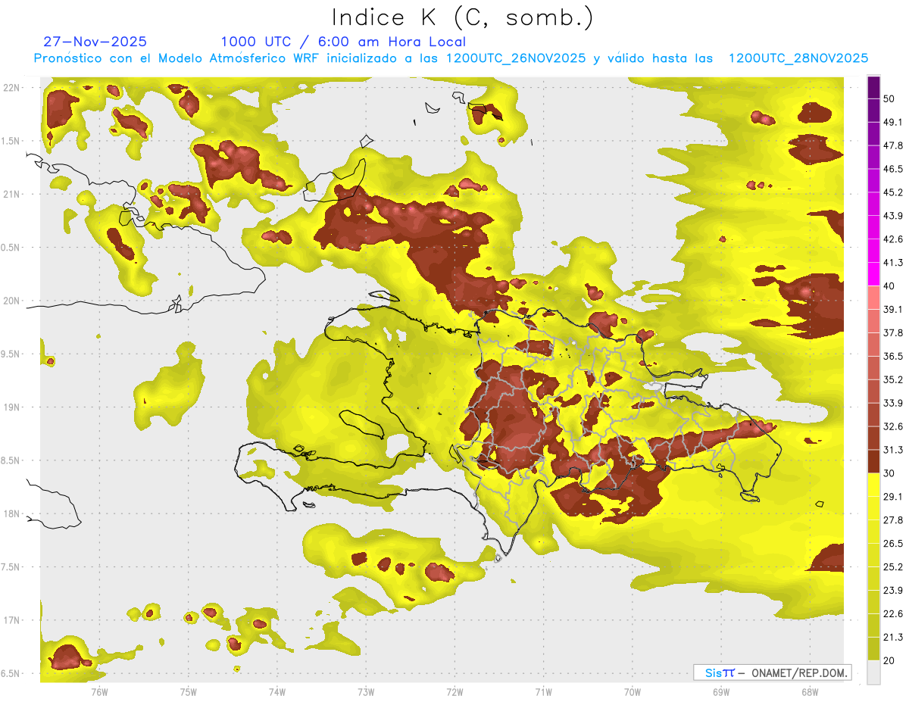Click the color bar value "21.3"

pyautogui.click(x=893, y=638)
